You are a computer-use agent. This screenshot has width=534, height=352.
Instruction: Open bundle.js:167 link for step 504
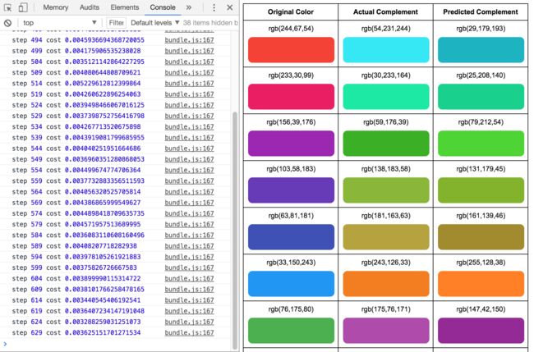[x=189, y=62]
